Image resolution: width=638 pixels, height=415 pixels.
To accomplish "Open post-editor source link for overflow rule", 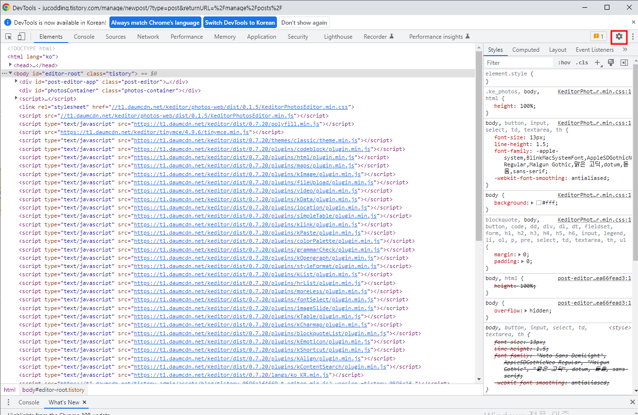I will pyautogui.click(x=594, y=303).
